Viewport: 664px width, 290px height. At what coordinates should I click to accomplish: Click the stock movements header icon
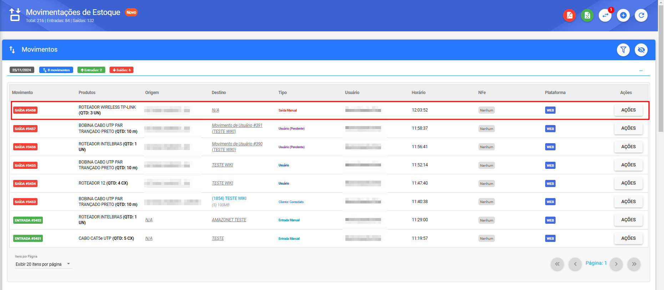coord(15,15)
